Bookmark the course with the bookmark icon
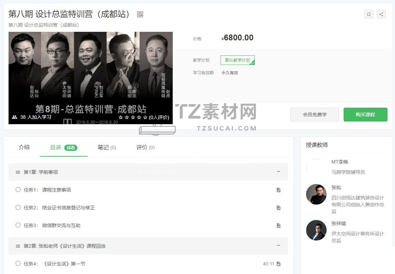 pos(369,14)
